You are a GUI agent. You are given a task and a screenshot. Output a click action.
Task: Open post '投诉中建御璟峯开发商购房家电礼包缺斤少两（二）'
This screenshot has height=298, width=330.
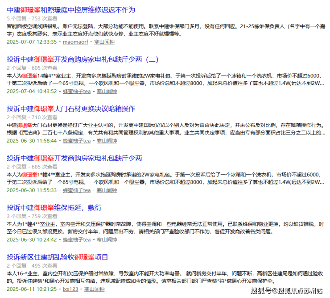[82, 59]
